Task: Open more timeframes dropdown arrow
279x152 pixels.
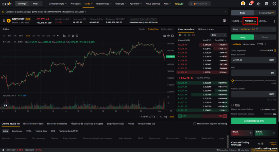Action: click(58, 36)
